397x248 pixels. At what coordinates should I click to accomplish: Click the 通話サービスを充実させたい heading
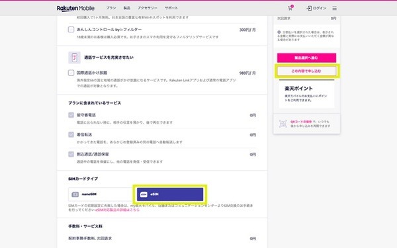click(109, 58)
